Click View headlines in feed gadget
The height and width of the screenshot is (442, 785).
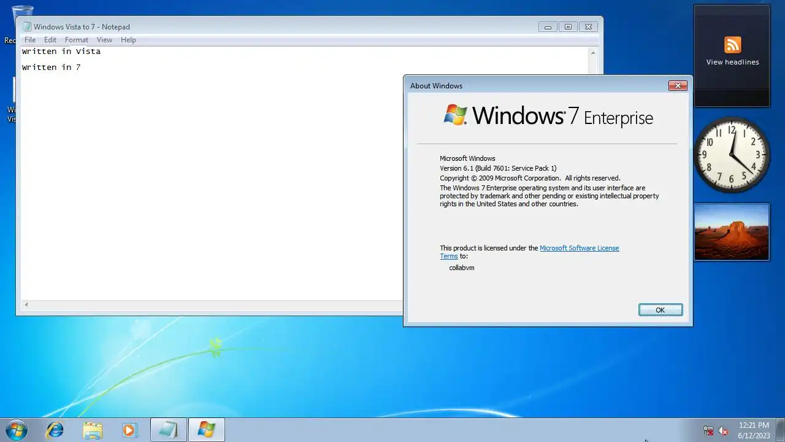732,62
